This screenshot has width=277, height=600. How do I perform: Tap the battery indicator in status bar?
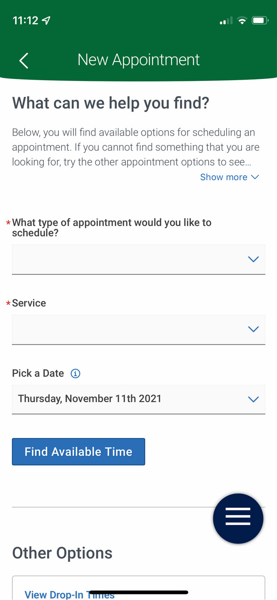[x=261, y=20]
